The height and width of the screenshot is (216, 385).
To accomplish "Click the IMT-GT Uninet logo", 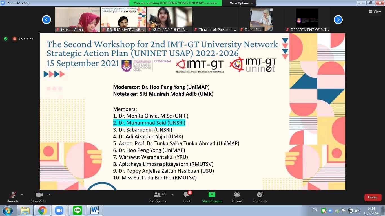I will pos(253,65).
